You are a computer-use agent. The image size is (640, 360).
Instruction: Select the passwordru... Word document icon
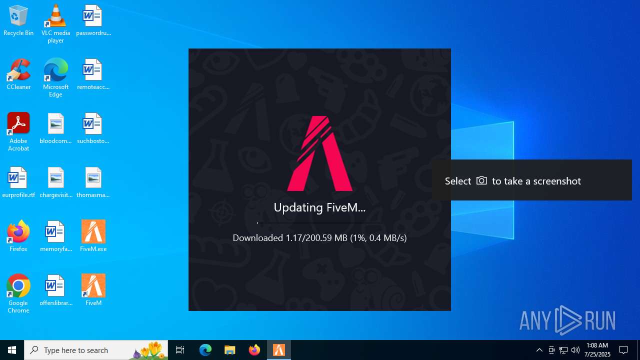pos(93,20)
